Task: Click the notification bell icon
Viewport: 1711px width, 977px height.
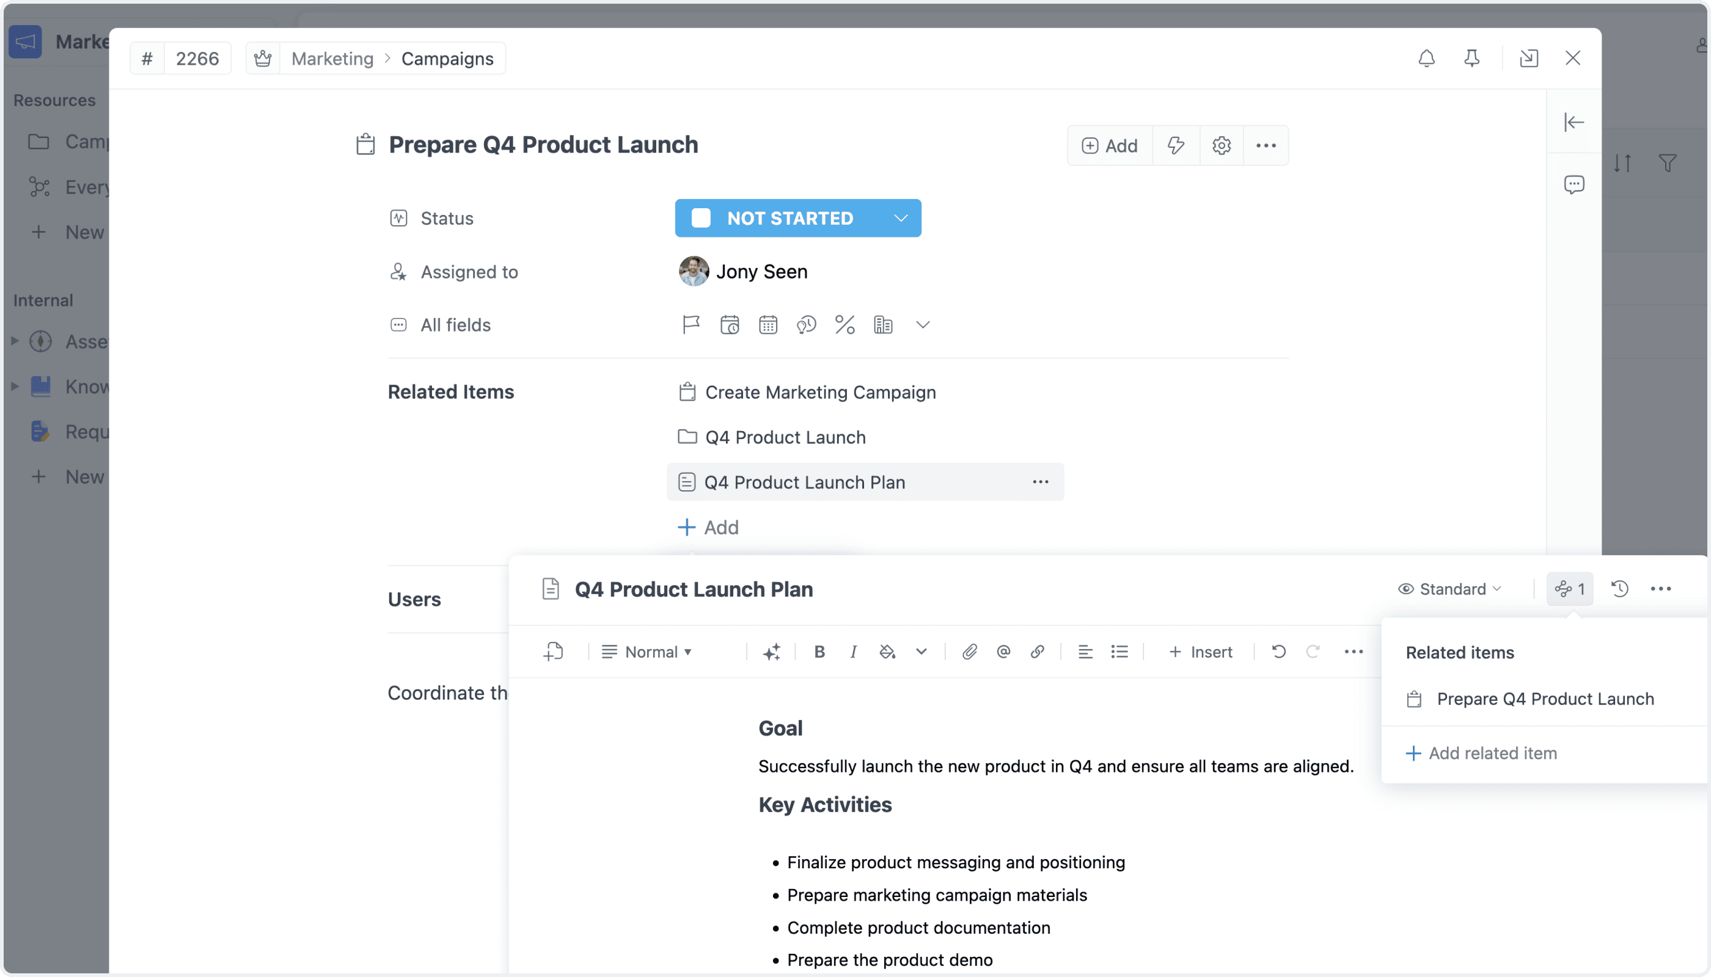Action: 1426,59
